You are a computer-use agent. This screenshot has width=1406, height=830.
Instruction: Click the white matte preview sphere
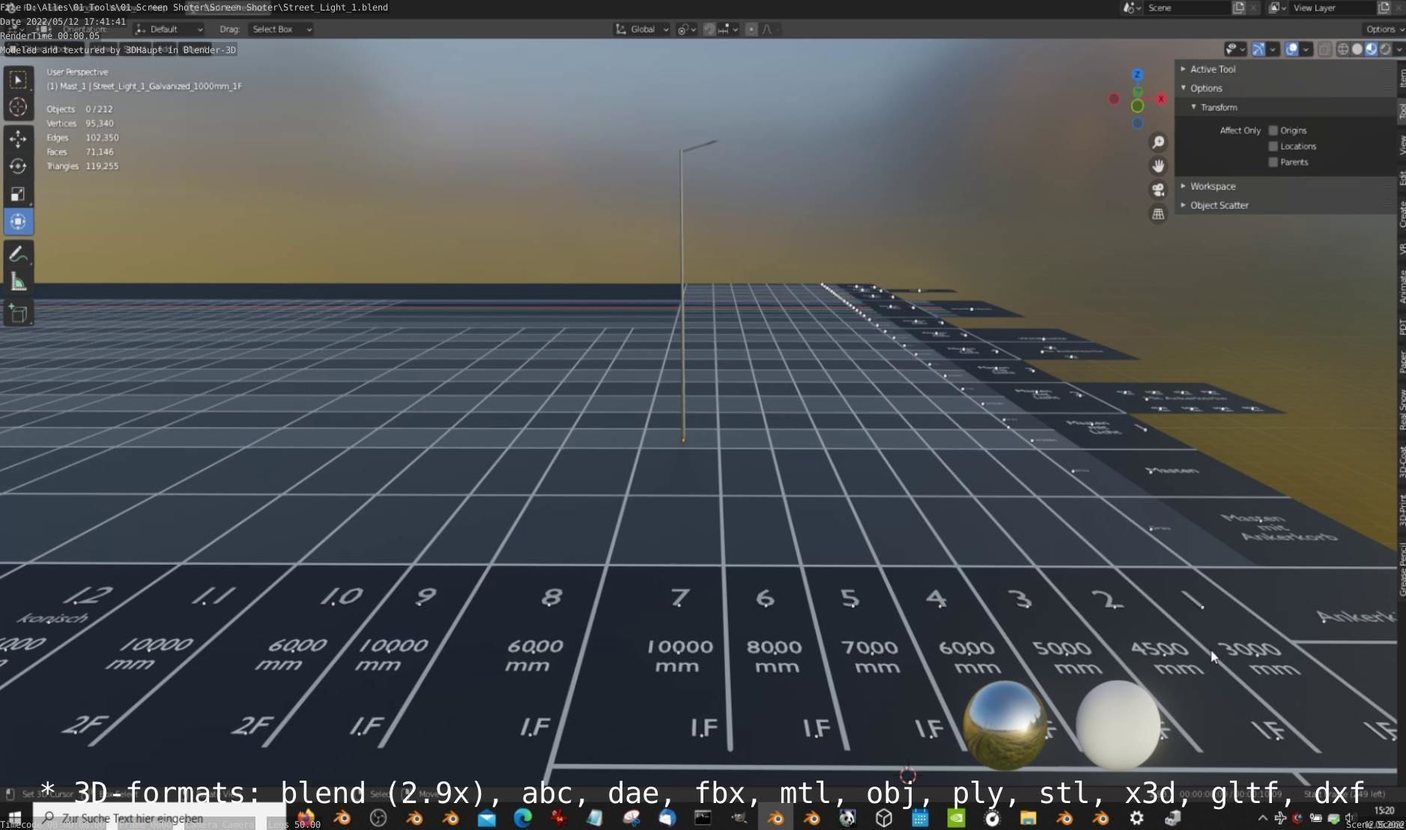click(x=1118, y=724)
